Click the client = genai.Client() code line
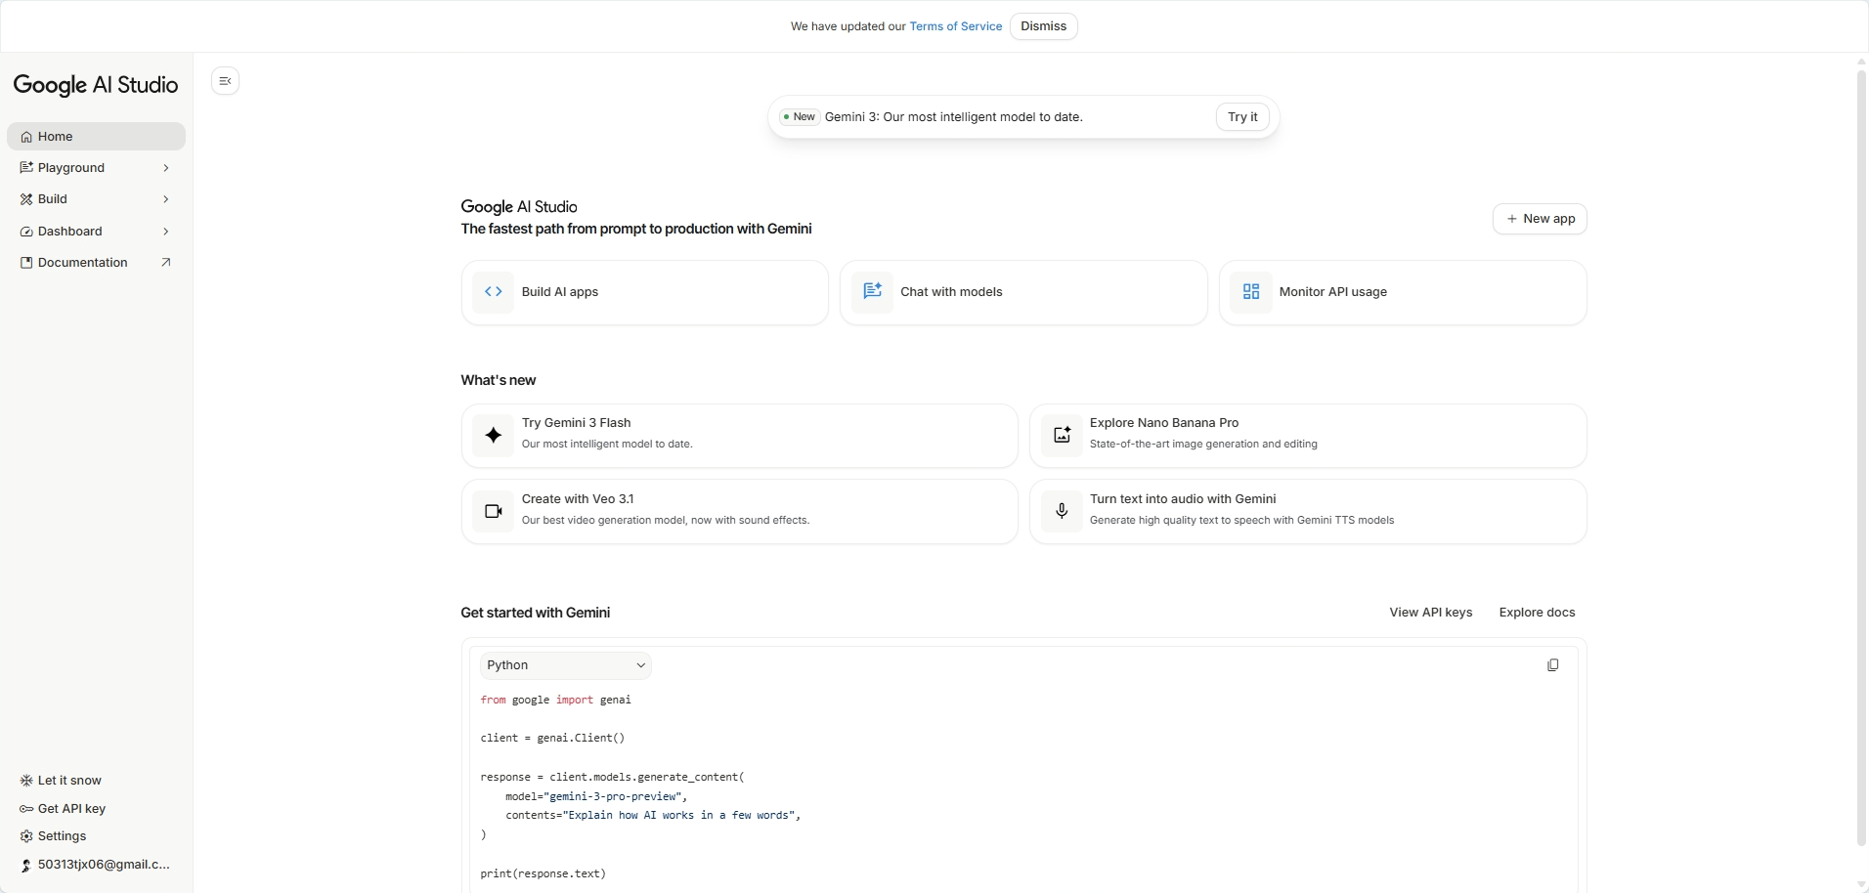This screenshot has height=893, width=1869. tap(552, 739)
